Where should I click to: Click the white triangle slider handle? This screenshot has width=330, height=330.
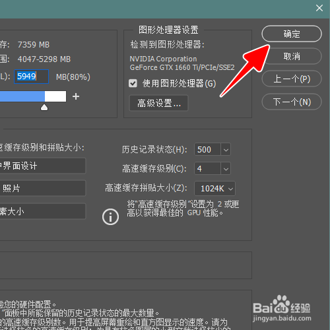44,108
